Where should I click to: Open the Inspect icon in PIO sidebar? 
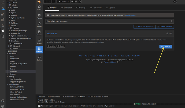[39, 24]
